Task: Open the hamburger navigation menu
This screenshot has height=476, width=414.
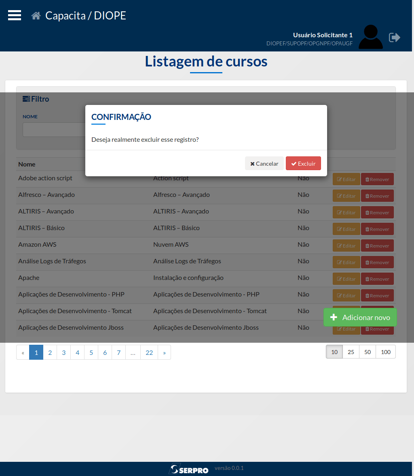Action: click(x=14, y=15)
